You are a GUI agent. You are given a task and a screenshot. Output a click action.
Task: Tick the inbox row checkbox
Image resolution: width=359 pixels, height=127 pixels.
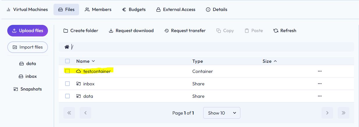click(67, 84)
